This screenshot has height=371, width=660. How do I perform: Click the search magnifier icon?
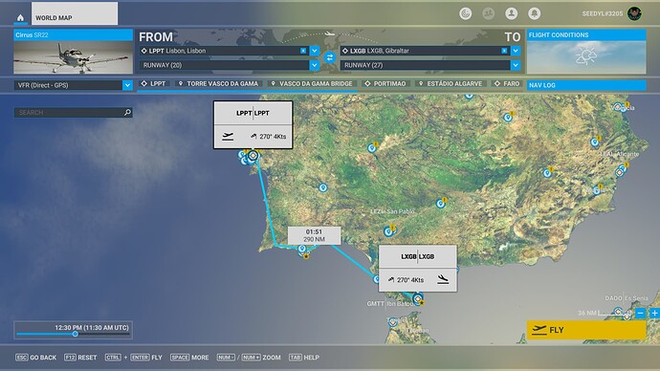click(x=127, y=112)
